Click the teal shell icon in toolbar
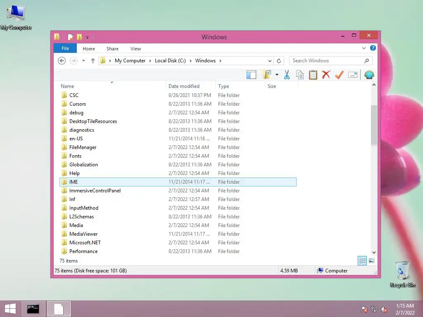 [x=369, y=75]
